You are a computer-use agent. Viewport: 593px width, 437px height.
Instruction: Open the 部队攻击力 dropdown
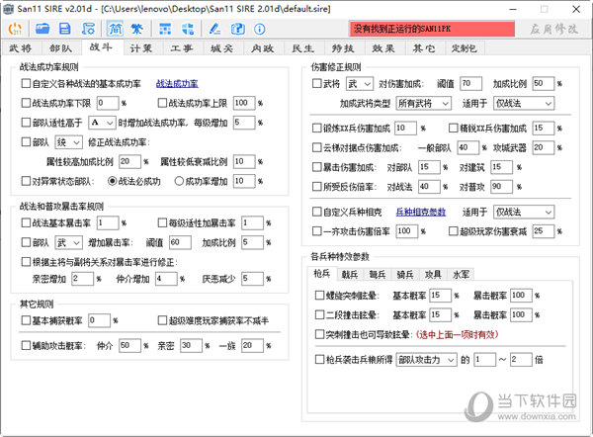tap(428, 360)
